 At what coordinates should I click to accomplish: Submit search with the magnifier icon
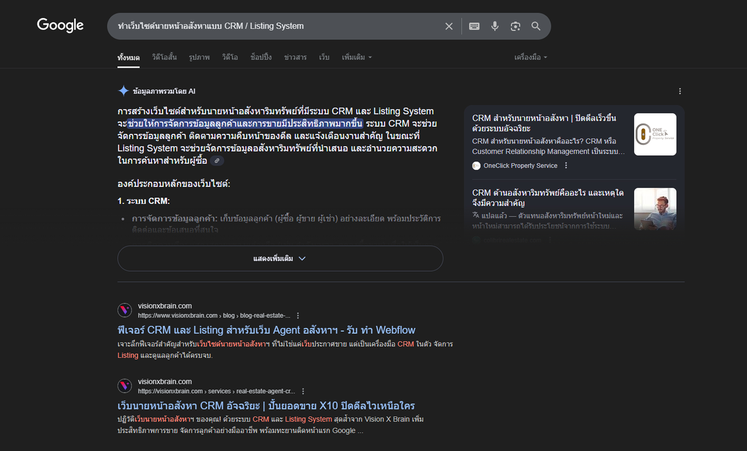click(x=536, y=26)
